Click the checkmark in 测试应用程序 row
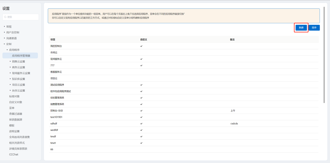Screen dimensions: 330x163 pos(141,85)
